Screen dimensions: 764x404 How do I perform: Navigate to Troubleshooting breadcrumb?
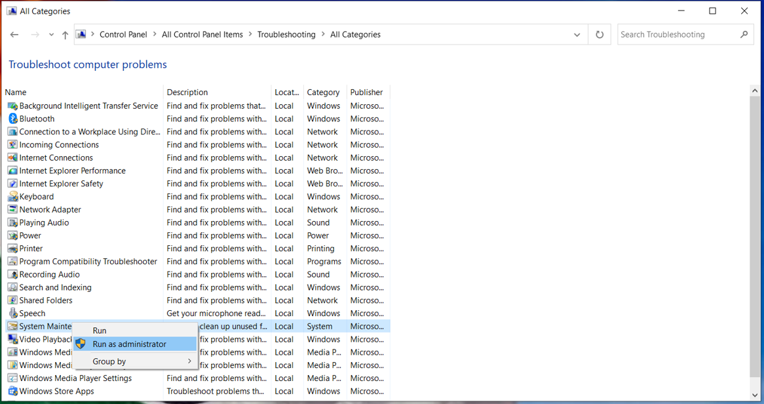pos(286,35)
